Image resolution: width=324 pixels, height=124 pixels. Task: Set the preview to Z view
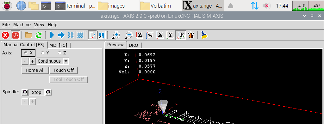[140, 35]
